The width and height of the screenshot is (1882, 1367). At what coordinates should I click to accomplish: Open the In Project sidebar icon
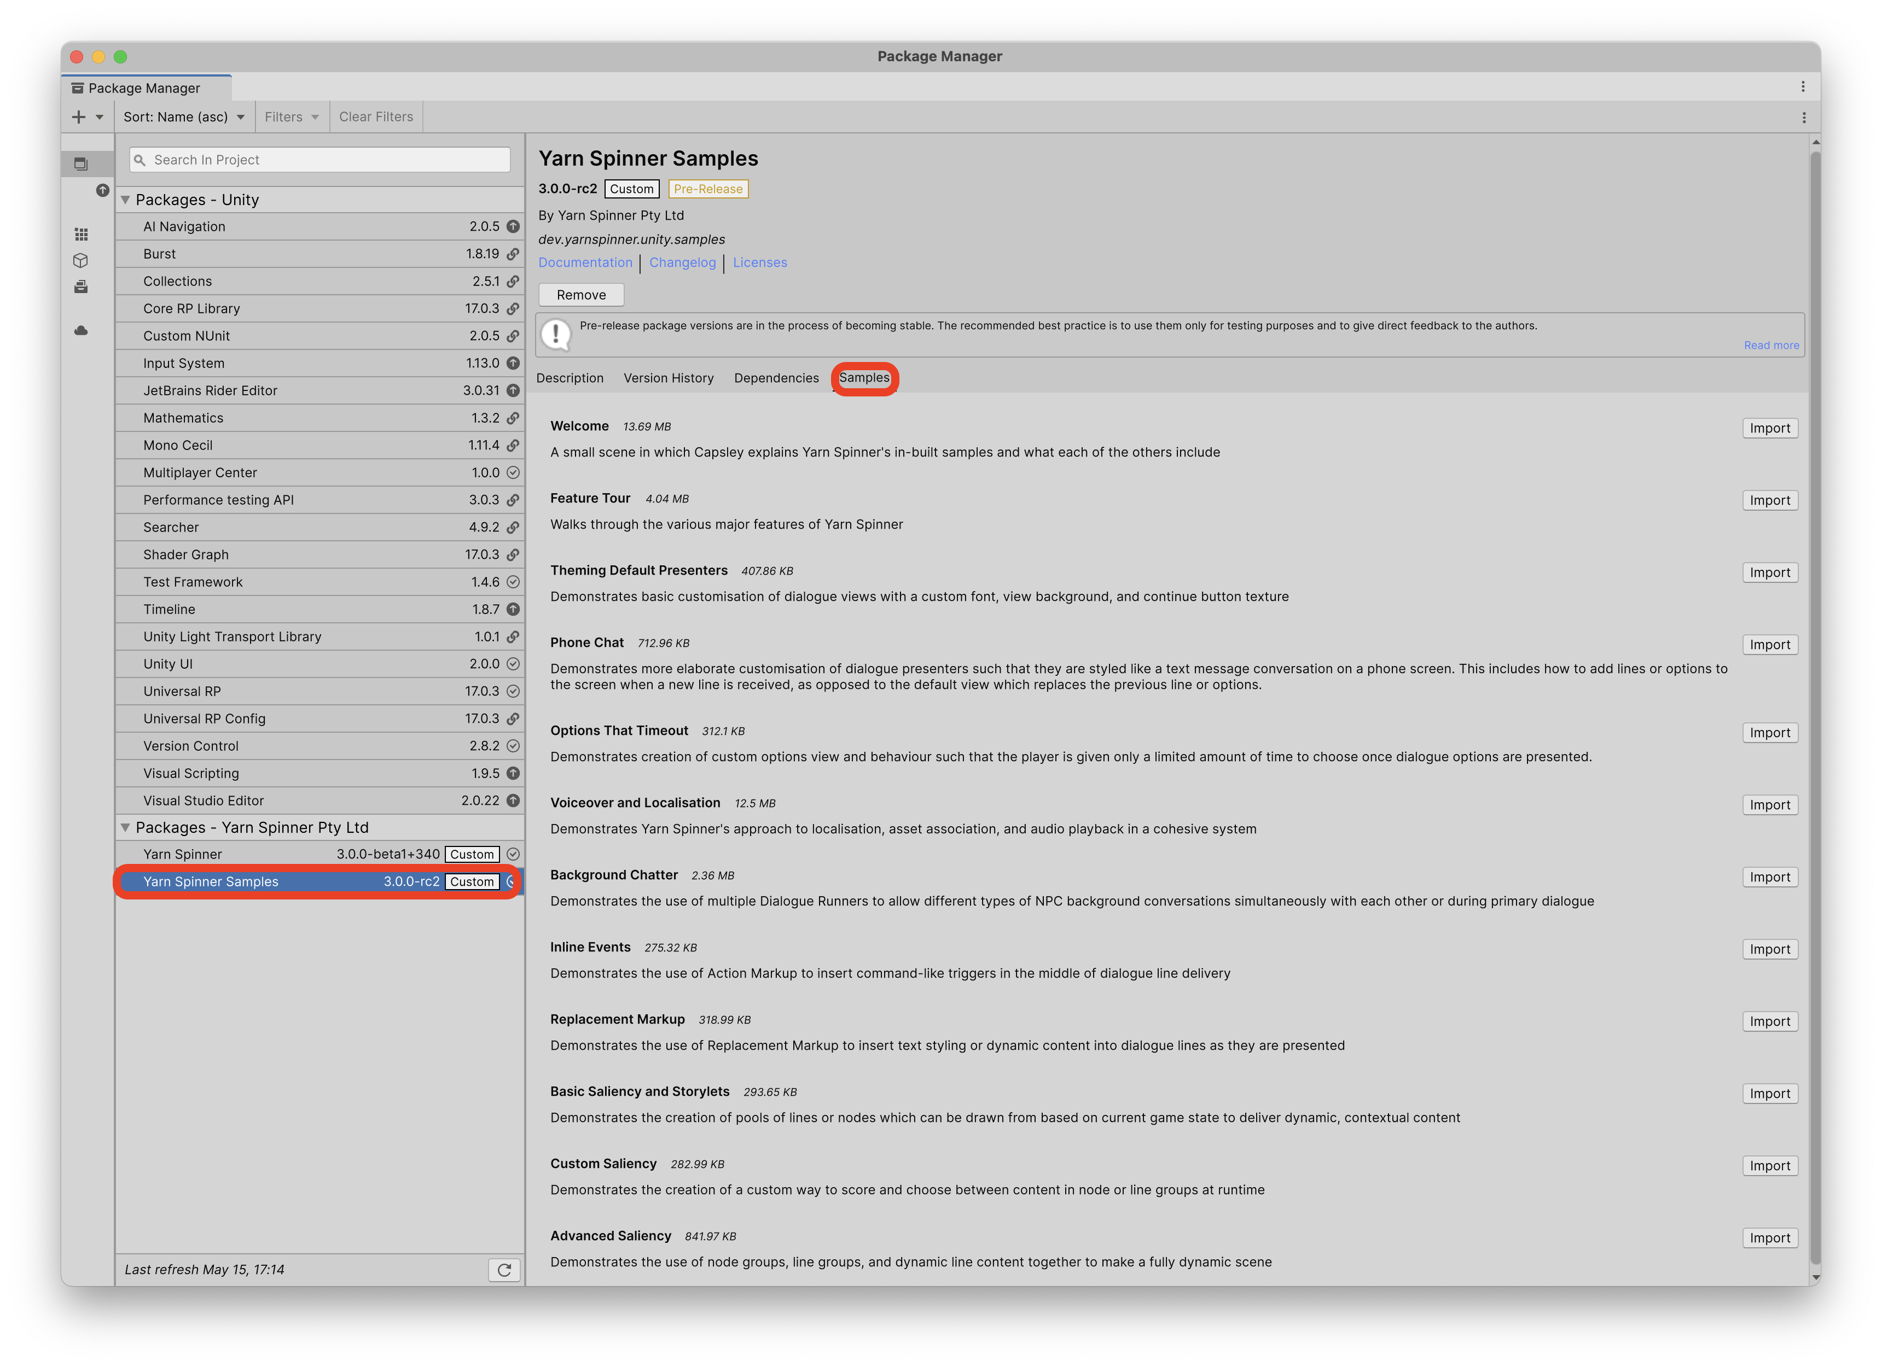pos(80,163)
